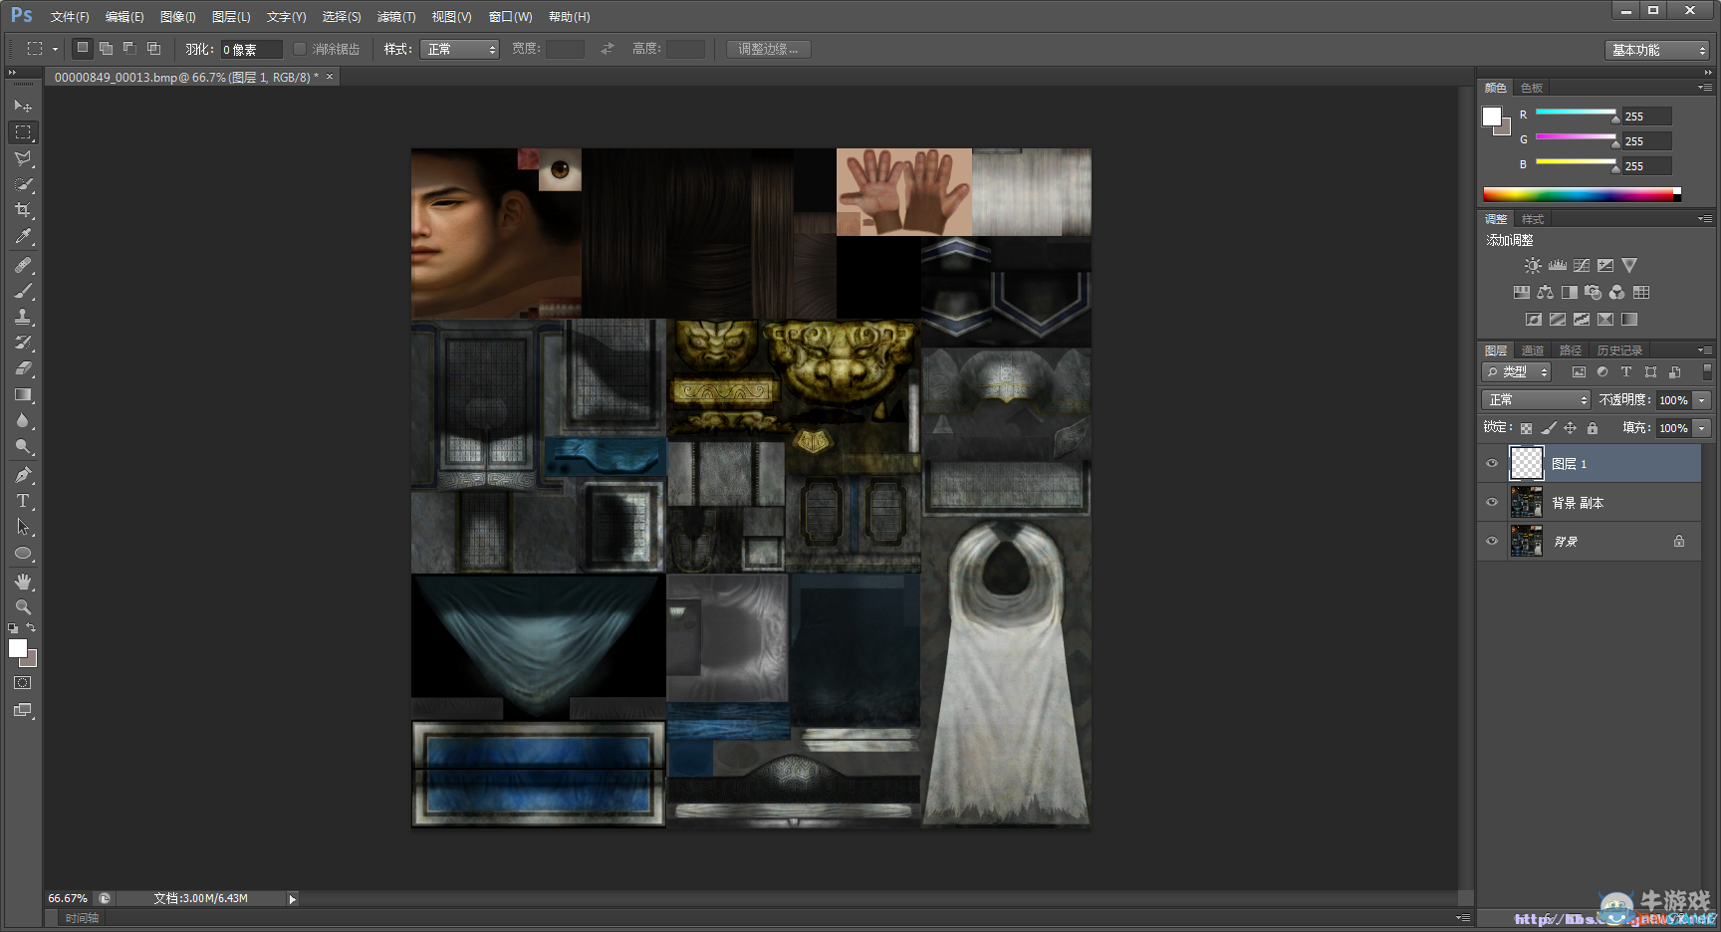This screenshot has width=1721, height=932.
Task: Select the Brush tool
Action: coord(23,291)
